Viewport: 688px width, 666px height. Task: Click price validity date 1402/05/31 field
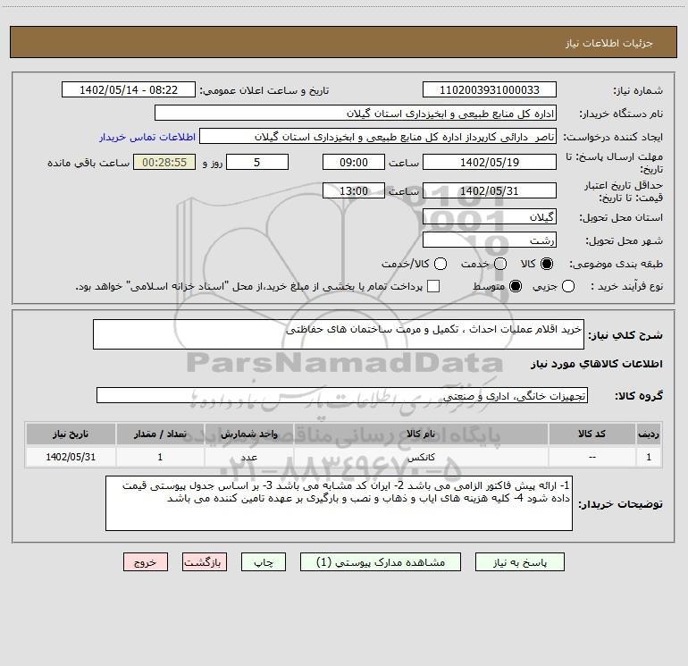[490, 191]
